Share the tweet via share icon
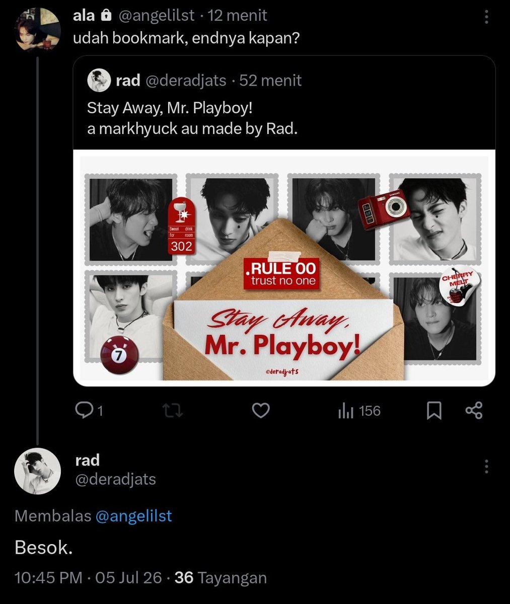This screenshot has height=604, width=510. 474,411
